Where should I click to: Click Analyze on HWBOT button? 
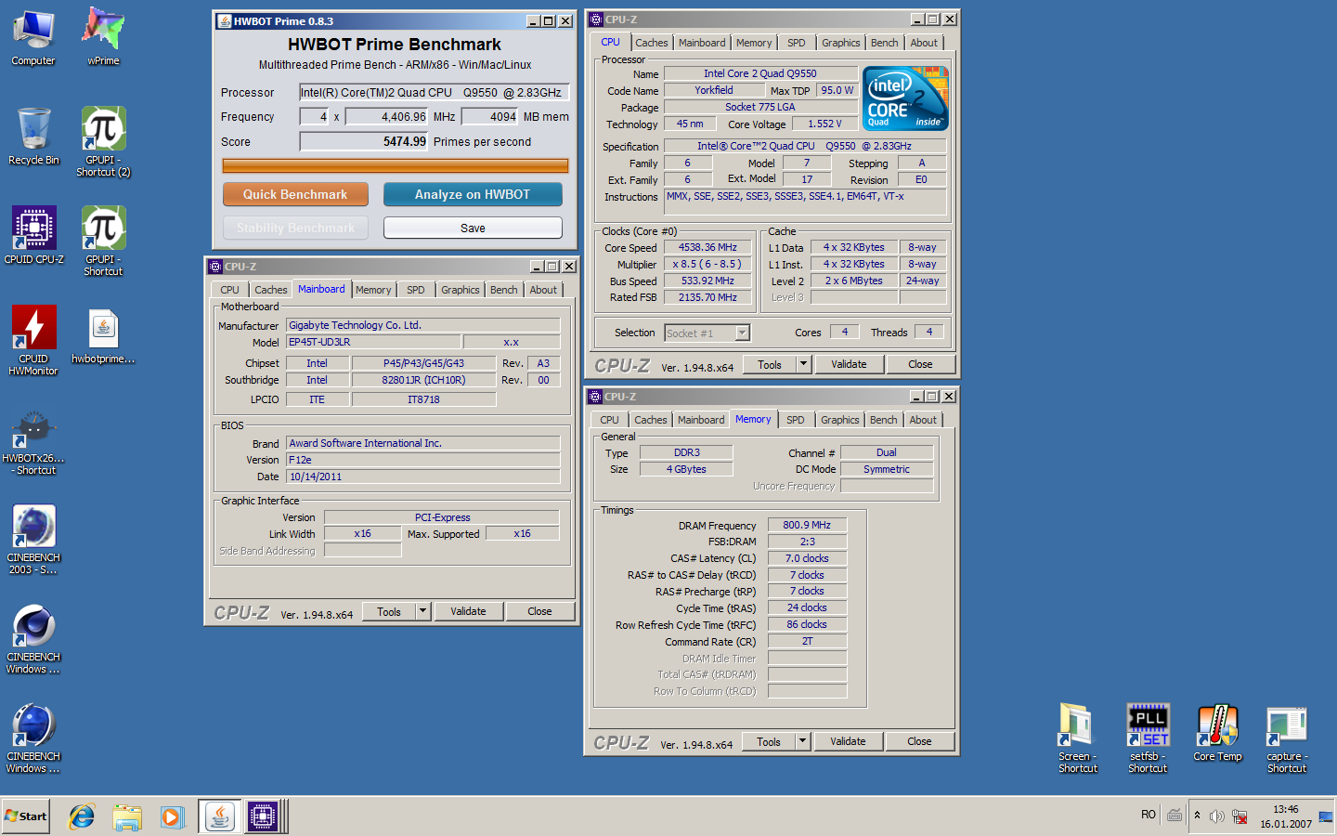point(473,194)
